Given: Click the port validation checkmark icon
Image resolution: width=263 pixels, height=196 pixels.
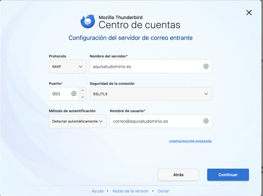Looking at the screenshot, I should [x=74, y=94].
